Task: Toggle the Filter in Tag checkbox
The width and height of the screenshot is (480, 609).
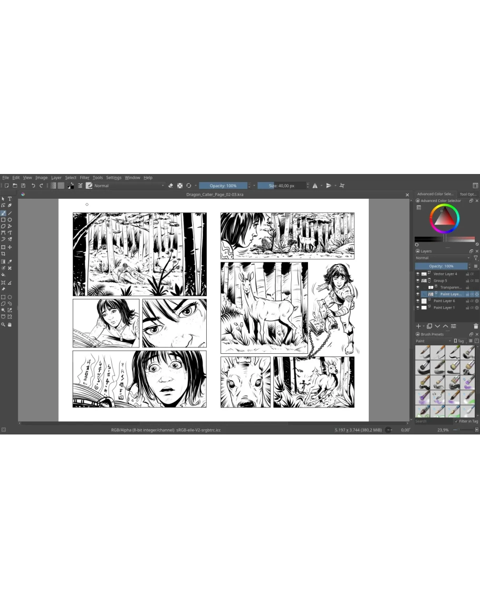Action: point(457,421)
